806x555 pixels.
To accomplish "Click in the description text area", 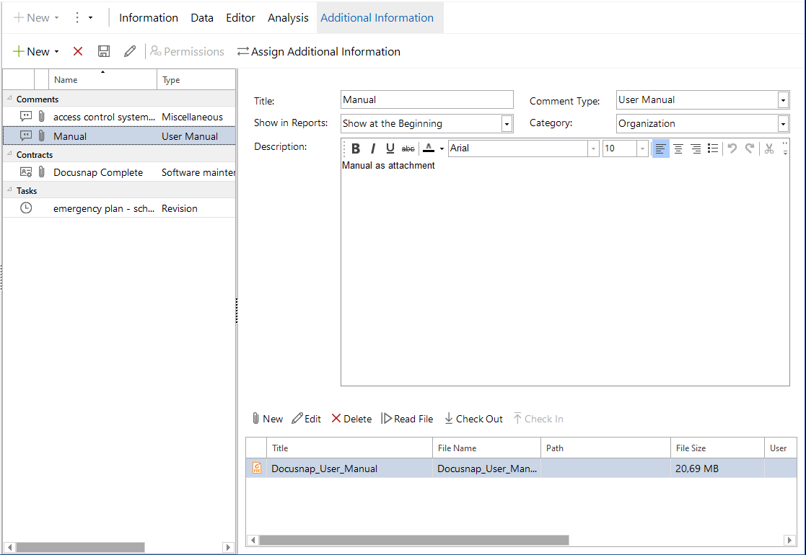I will (565, 272).
